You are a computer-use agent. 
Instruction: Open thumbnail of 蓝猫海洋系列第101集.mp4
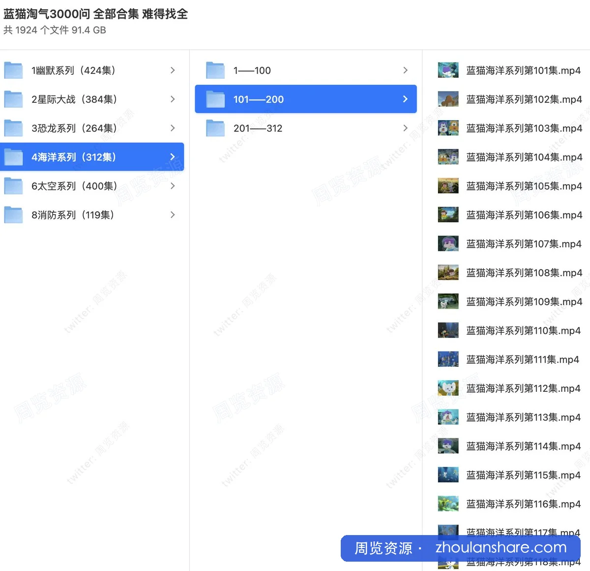click(448, 70)
